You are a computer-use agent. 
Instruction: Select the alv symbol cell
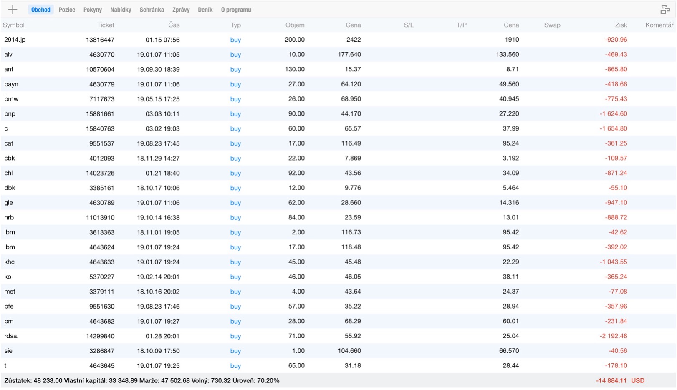tap(8, 55)
